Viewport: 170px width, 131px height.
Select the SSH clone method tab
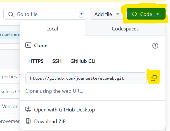pos(57,61)
